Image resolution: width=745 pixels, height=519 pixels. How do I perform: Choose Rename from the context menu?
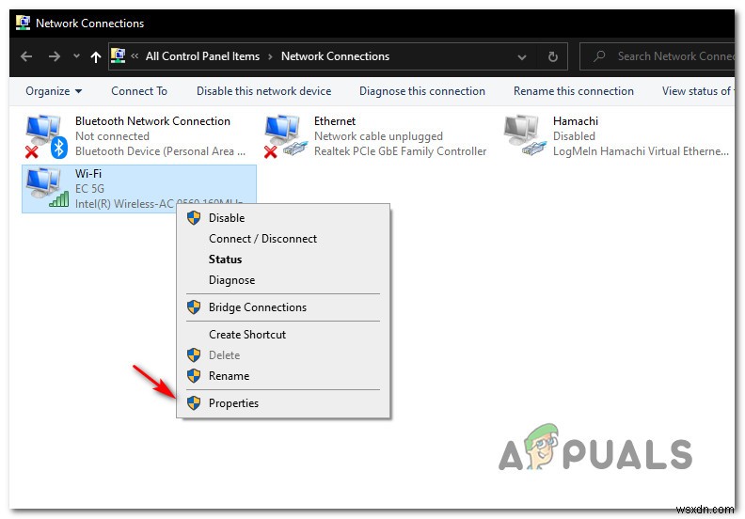point(283,376)
